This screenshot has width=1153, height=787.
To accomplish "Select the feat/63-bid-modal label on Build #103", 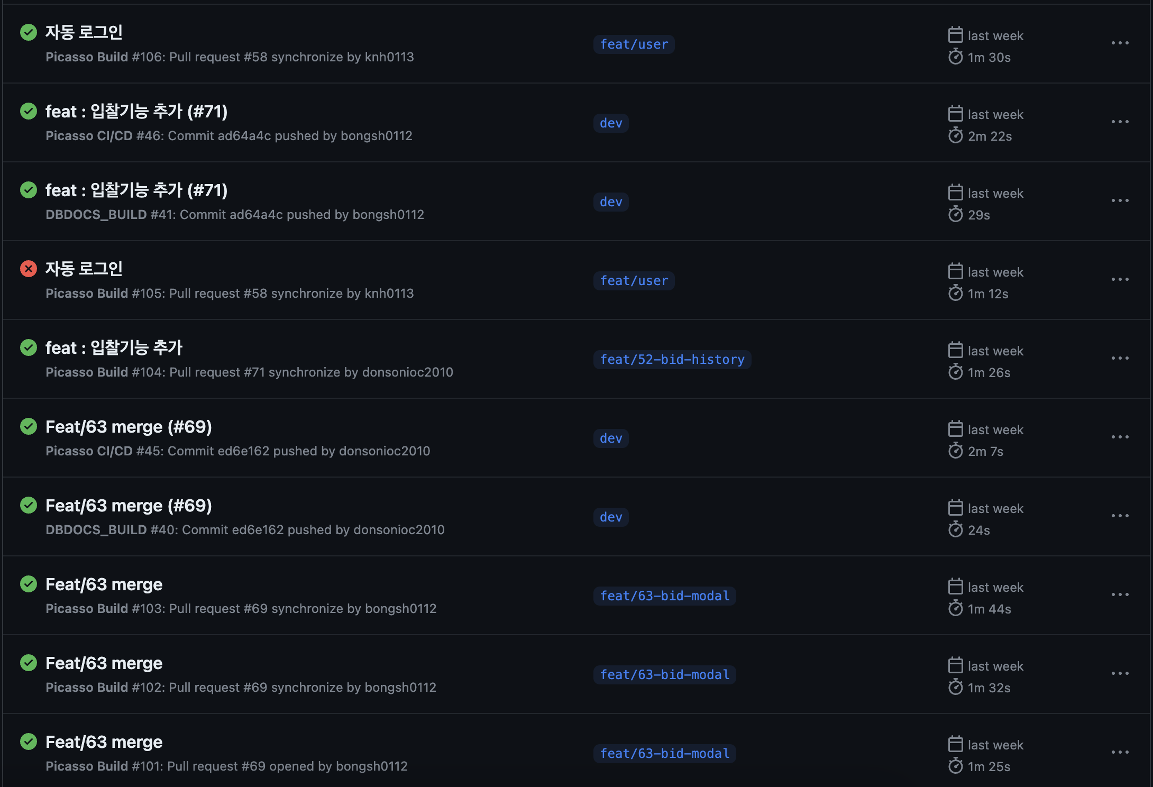I will coord(664,596).
